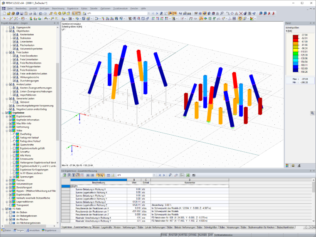
Task: Toggle the colored isosurface results icon
Action: click(x=205, y=19)
